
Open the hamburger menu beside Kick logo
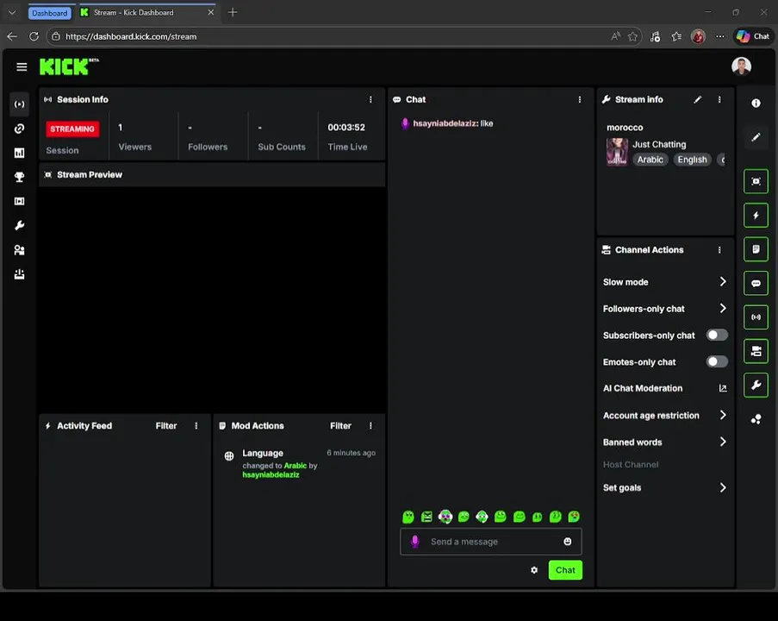22,66
